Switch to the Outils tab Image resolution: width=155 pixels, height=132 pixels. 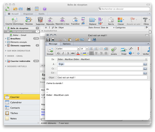coord(41,14)
